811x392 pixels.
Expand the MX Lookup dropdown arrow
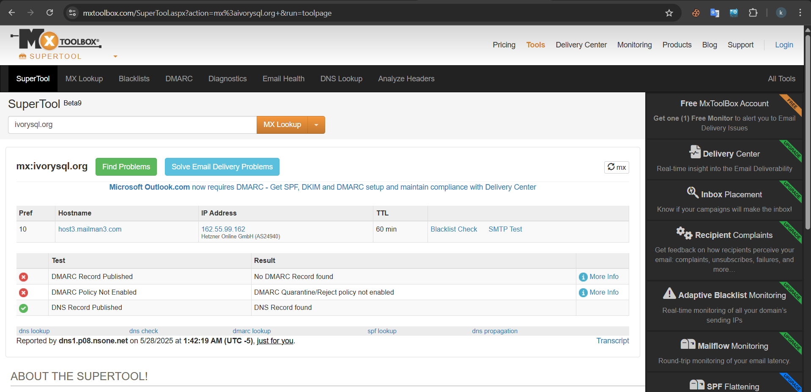316,125
